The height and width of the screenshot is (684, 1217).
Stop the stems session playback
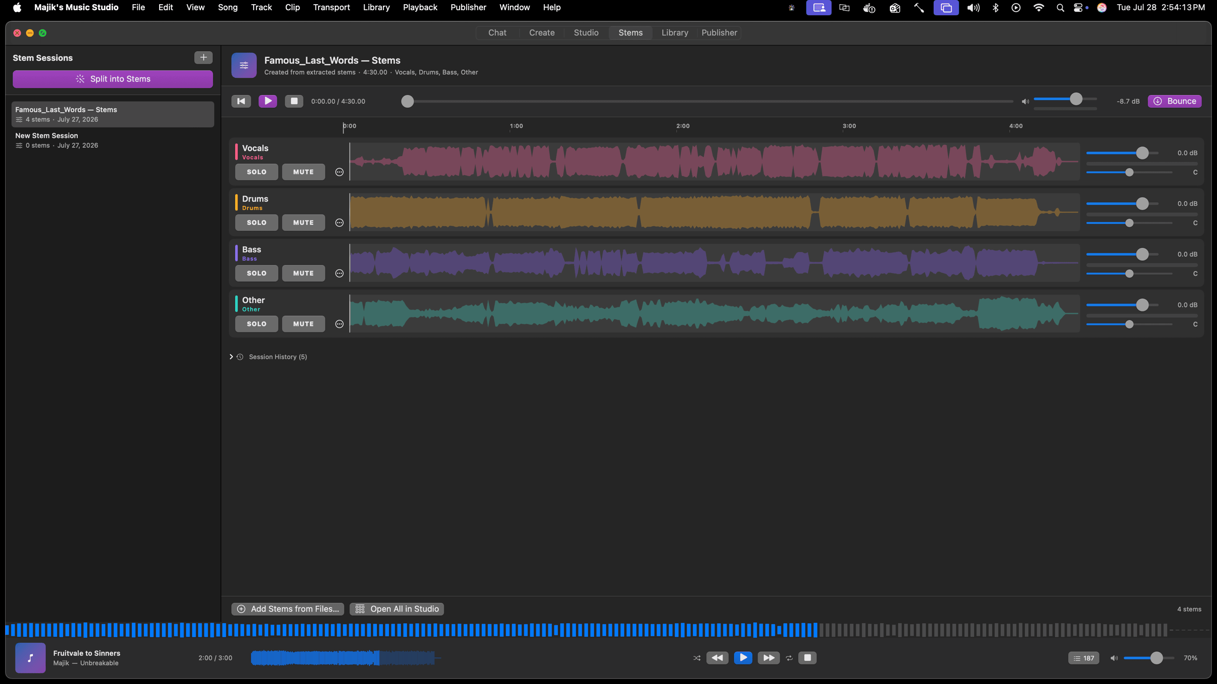coord(294,101)
